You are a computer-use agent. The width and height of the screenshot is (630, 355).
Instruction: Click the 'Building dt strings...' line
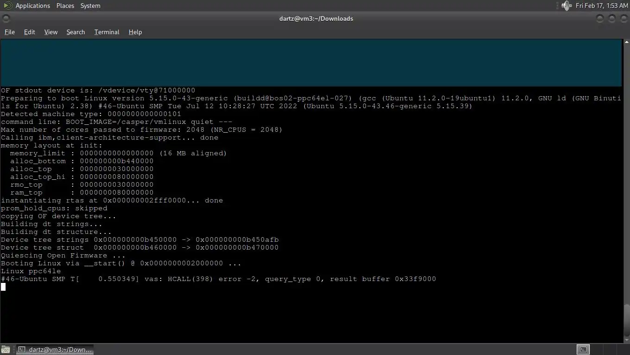(x=52, y=224)
